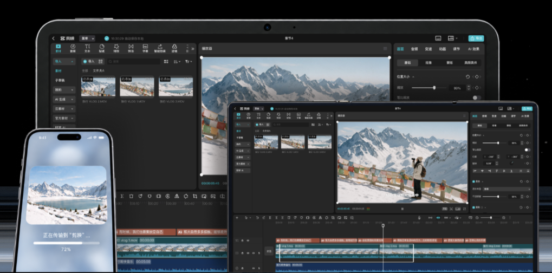The height and width of the screenshot is (273, 552).
Task: Switch to the 动画 animation tab on laptop
Action: click(442, 49)
